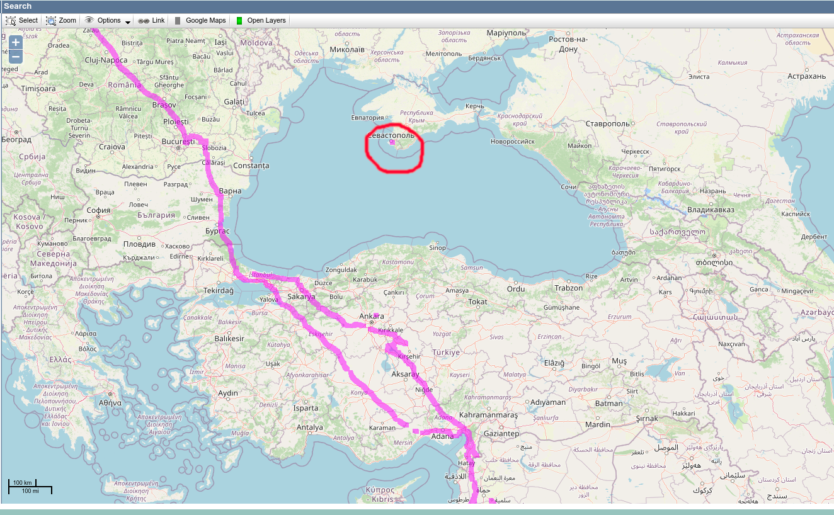Zoom out with the minus button
The image size is (834, 515).
pyautogui.click(x=16, y=57)
